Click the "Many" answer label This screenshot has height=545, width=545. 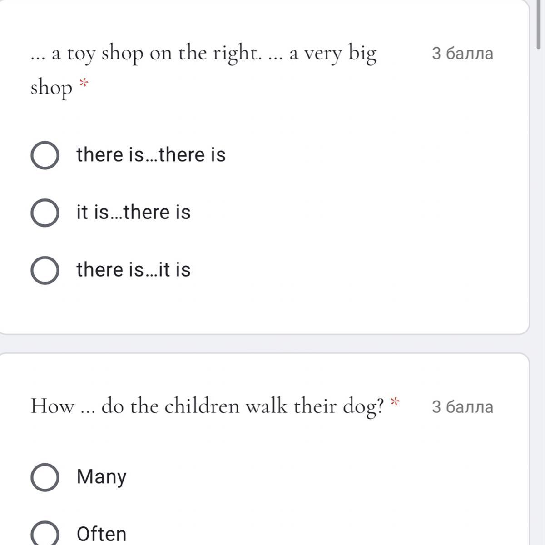pos(102,477)
